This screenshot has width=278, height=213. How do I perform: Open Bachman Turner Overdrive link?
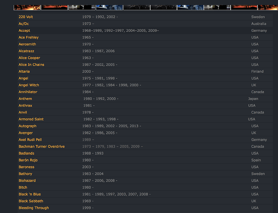[x=42, y=147]
